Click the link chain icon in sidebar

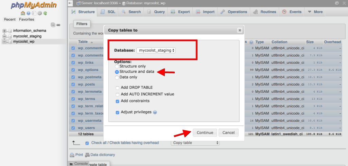pos(58,25)
